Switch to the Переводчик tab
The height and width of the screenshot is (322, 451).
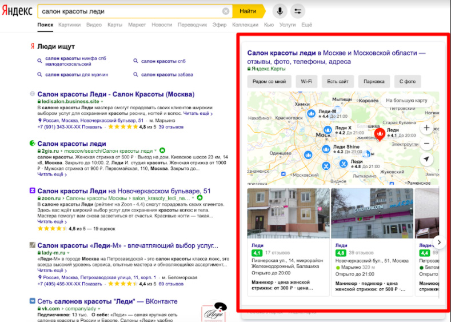click(x=192, y=25)
